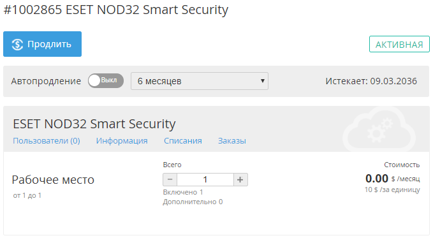
Task: Click the Выкл label on auto-renewal switch
Action: 109,80
